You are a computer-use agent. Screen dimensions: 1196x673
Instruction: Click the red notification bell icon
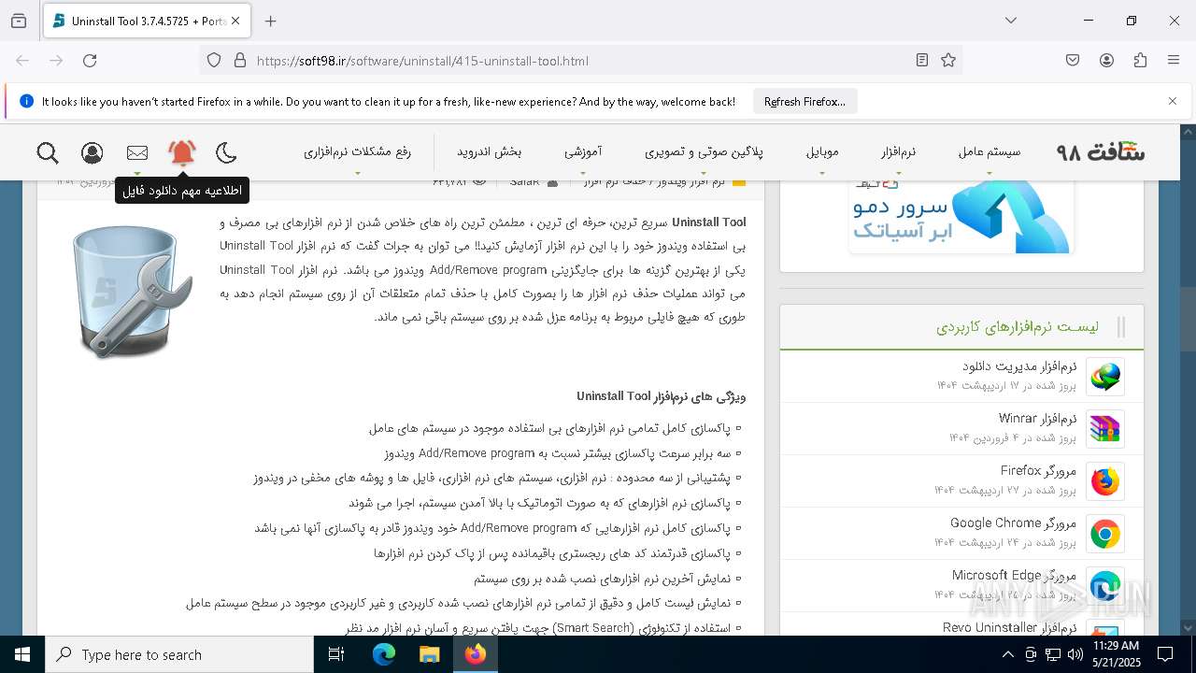[182, 152]
